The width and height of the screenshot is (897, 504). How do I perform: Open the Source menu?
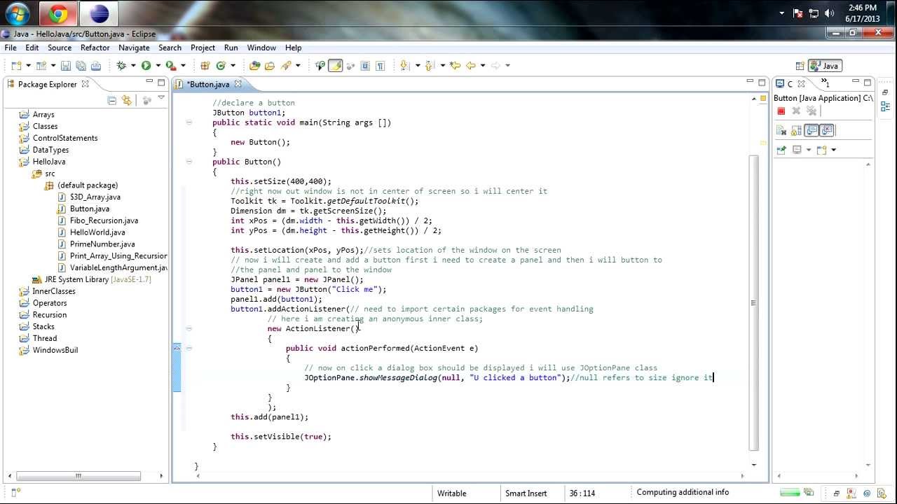click(x=60, y=48)
